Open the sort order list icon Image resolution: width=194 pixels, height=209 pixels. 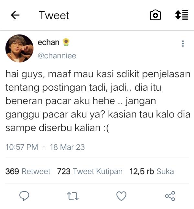[x=181, y=15]
